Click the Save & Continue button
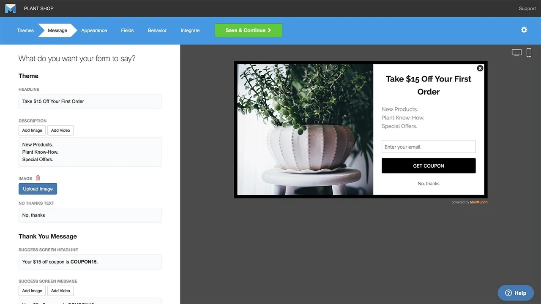The image size is (541, 304). (x=248, y=30)
